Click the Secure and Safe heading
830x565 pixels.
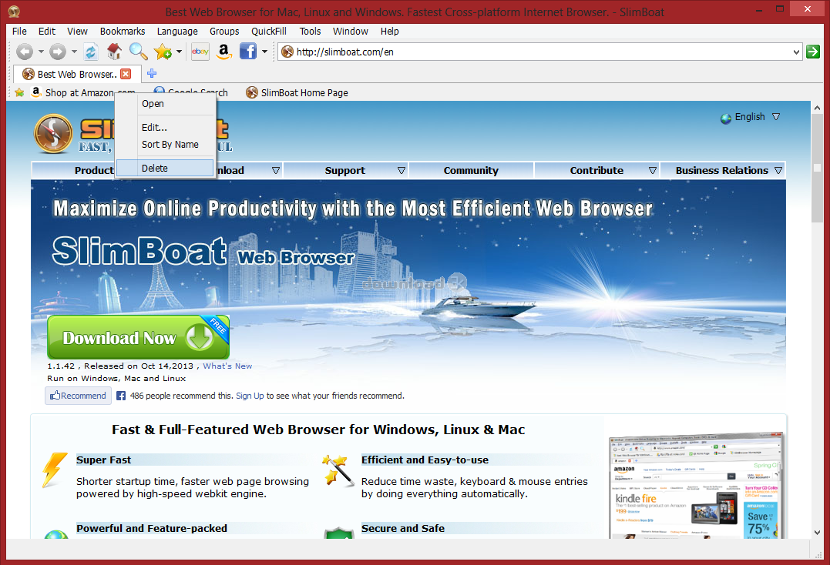[403, 528]
